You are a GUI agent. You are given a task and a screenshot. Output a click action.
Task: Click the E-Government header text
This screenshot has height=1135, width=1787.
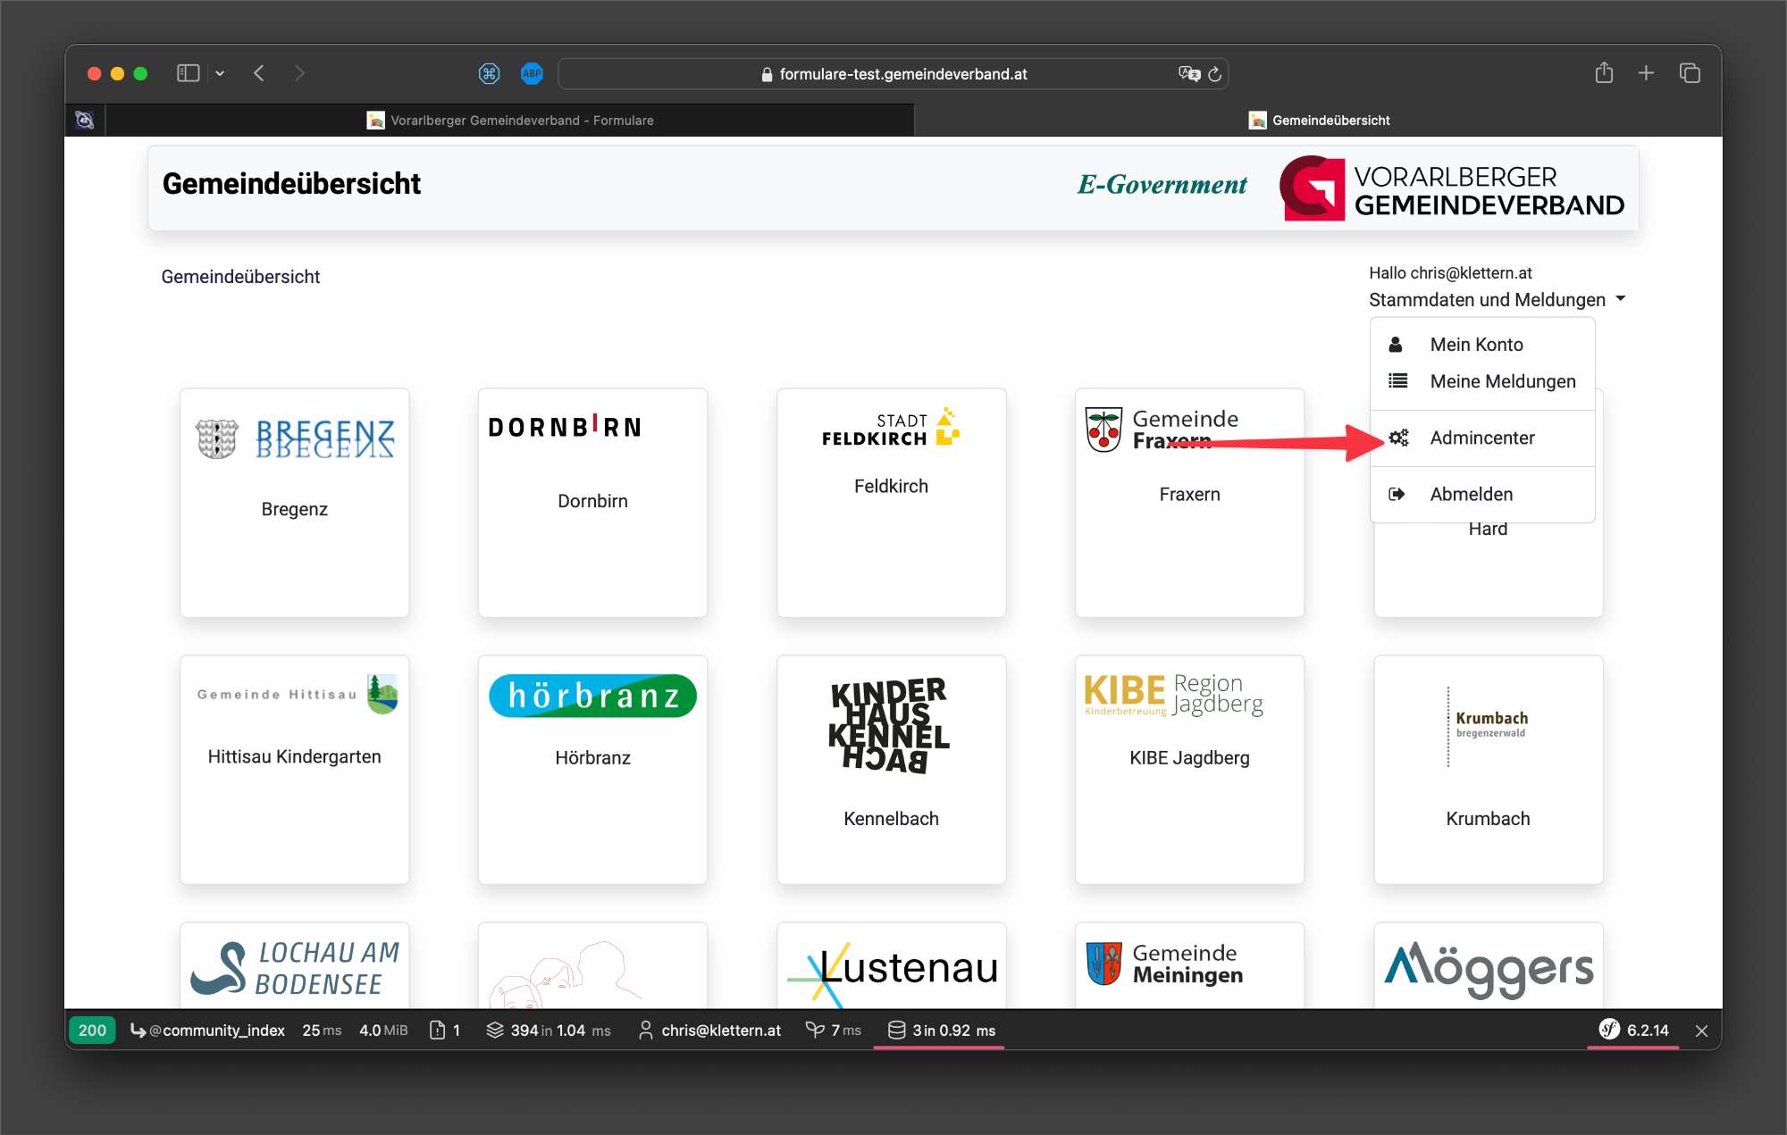tap(1162, 185)
